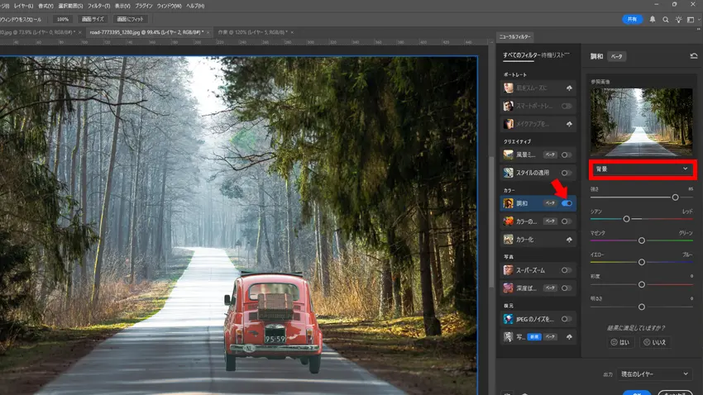Click the 強さ slider handle
This screenshot has width=703, height=395.
[x=675, y=197]
